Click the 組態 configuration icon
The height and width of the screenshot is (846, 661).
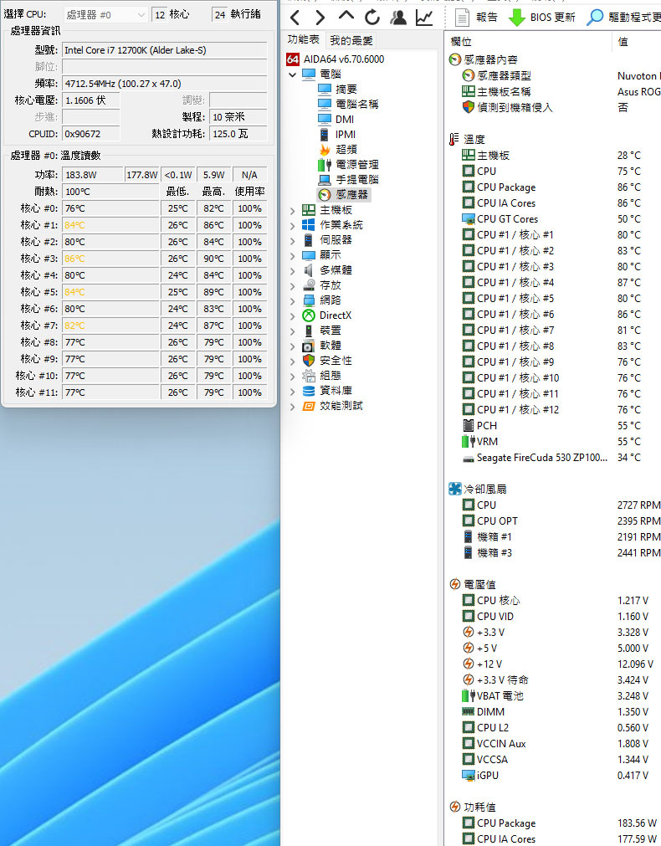click(309, 376)
